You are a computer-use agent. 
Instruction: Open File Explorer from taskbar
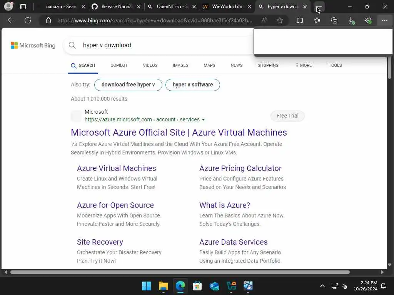(163, 286)
